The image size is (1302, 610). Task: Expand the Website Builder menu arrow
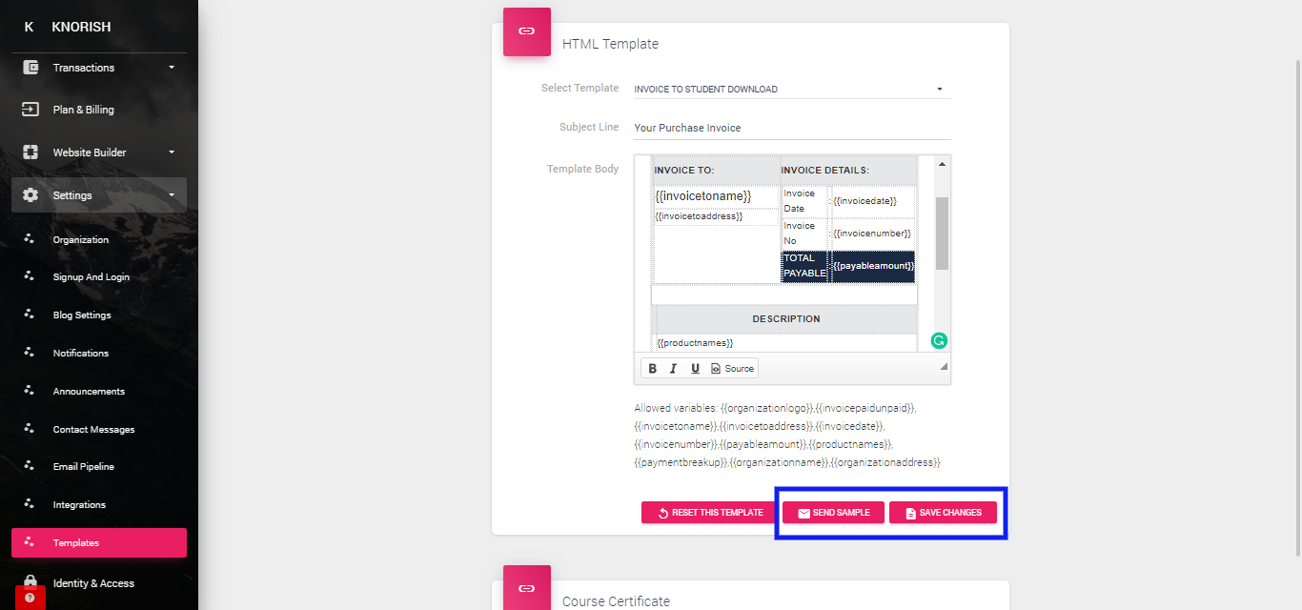pos(172,152)
